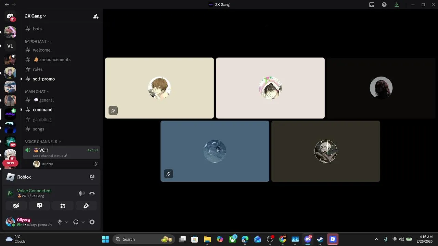This screenshot has height=246, width=438.
Task: Select the VC-1 voice channel
Action: click(x=62, y=152)
